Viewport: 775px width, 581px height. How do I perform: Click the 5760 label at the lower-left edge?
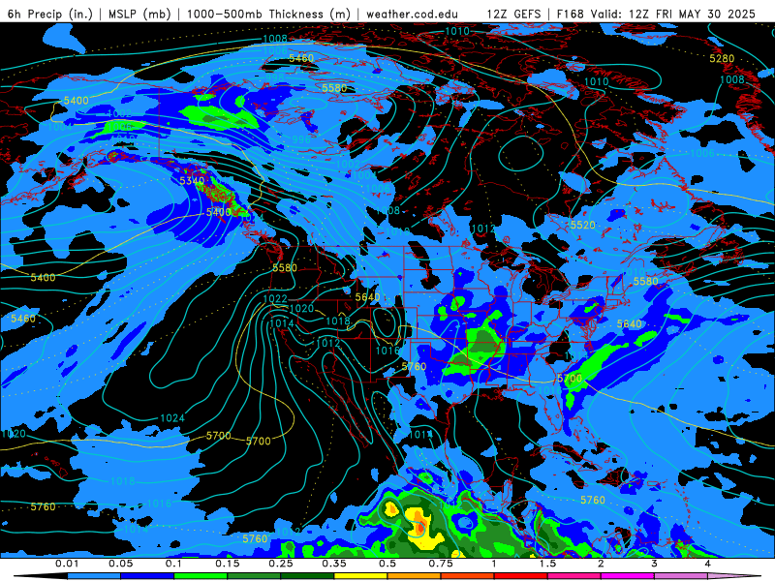[43, 506]
